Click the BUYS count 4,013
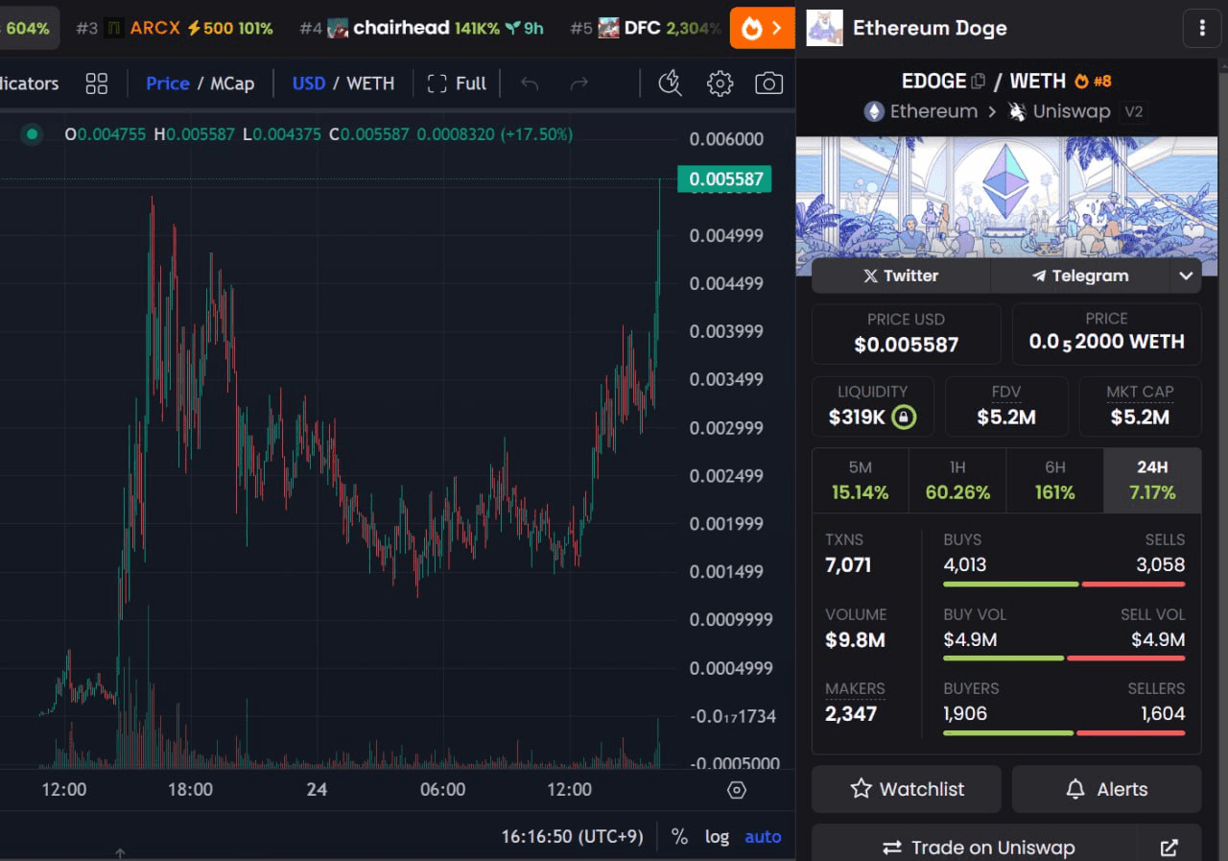This screenshot has height=861, width=1228. (x=965, y=564)
